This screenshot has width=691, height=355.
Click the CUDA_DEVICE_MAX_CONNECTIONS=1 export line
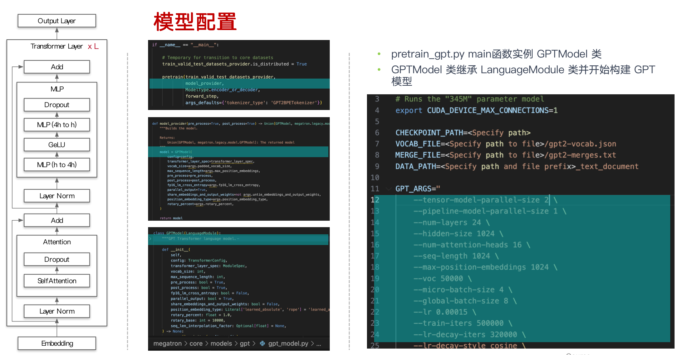point(476,110)
